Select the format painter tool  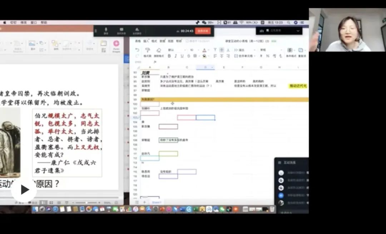[148, 50]
